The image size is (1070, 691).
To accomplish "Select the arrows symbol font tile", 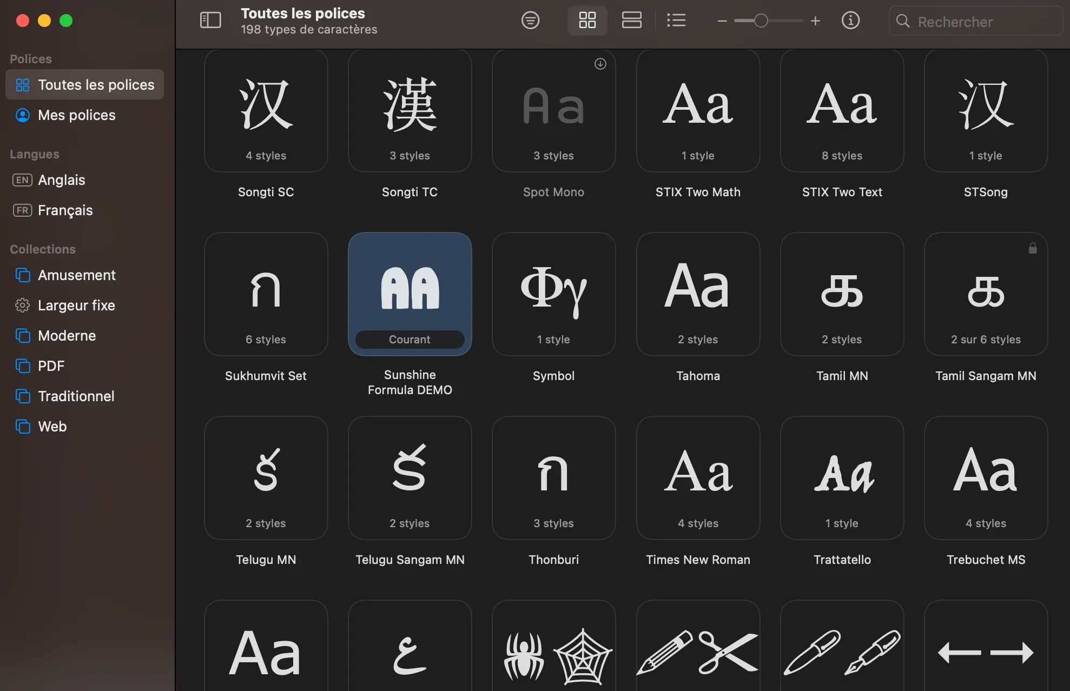I will point(986,646).
